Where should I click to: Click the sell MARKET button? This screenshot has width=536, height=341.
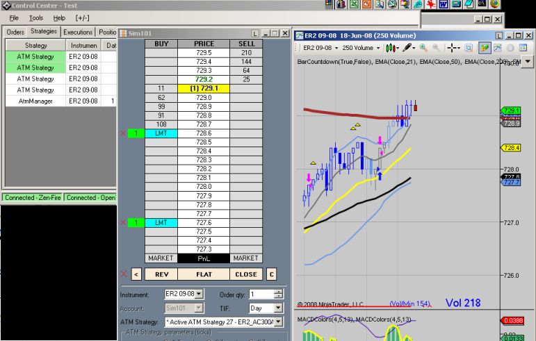pyautogui.click(x=246, y=258)
